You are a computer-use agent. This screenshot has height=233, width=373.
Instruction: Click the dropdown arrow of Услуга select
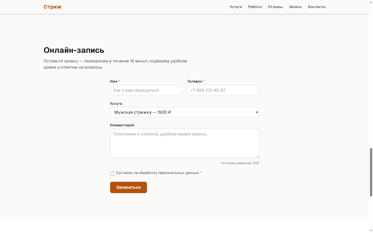[x=257, y=112]
